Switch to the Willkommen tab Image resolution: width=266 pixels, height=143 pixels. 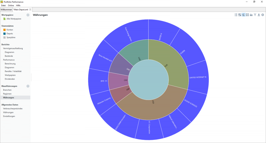(6, 10)
